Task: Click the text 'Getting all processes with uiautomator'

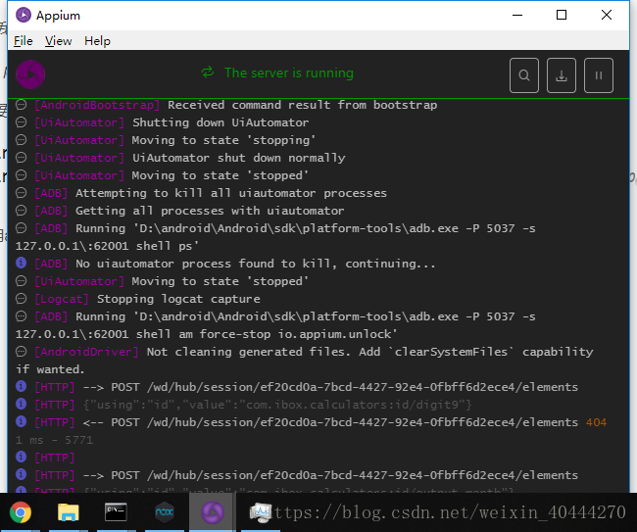Action: (210, 212)
